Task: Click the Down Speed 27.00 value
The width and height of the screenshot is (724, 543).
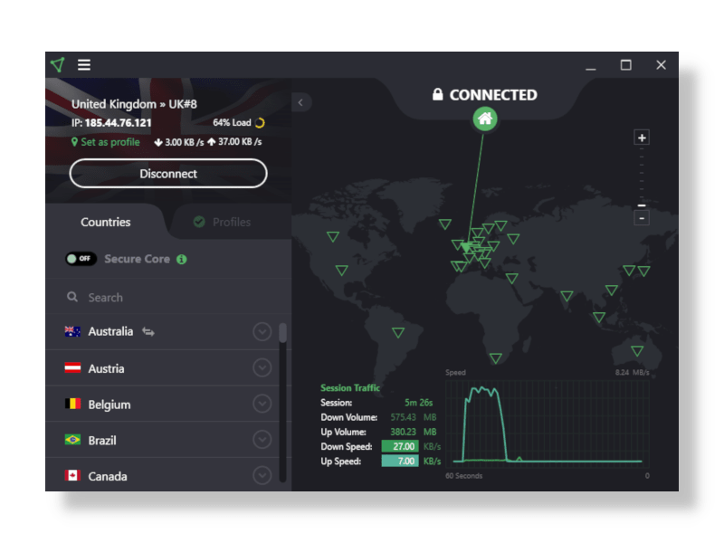Action: (400, 446)
